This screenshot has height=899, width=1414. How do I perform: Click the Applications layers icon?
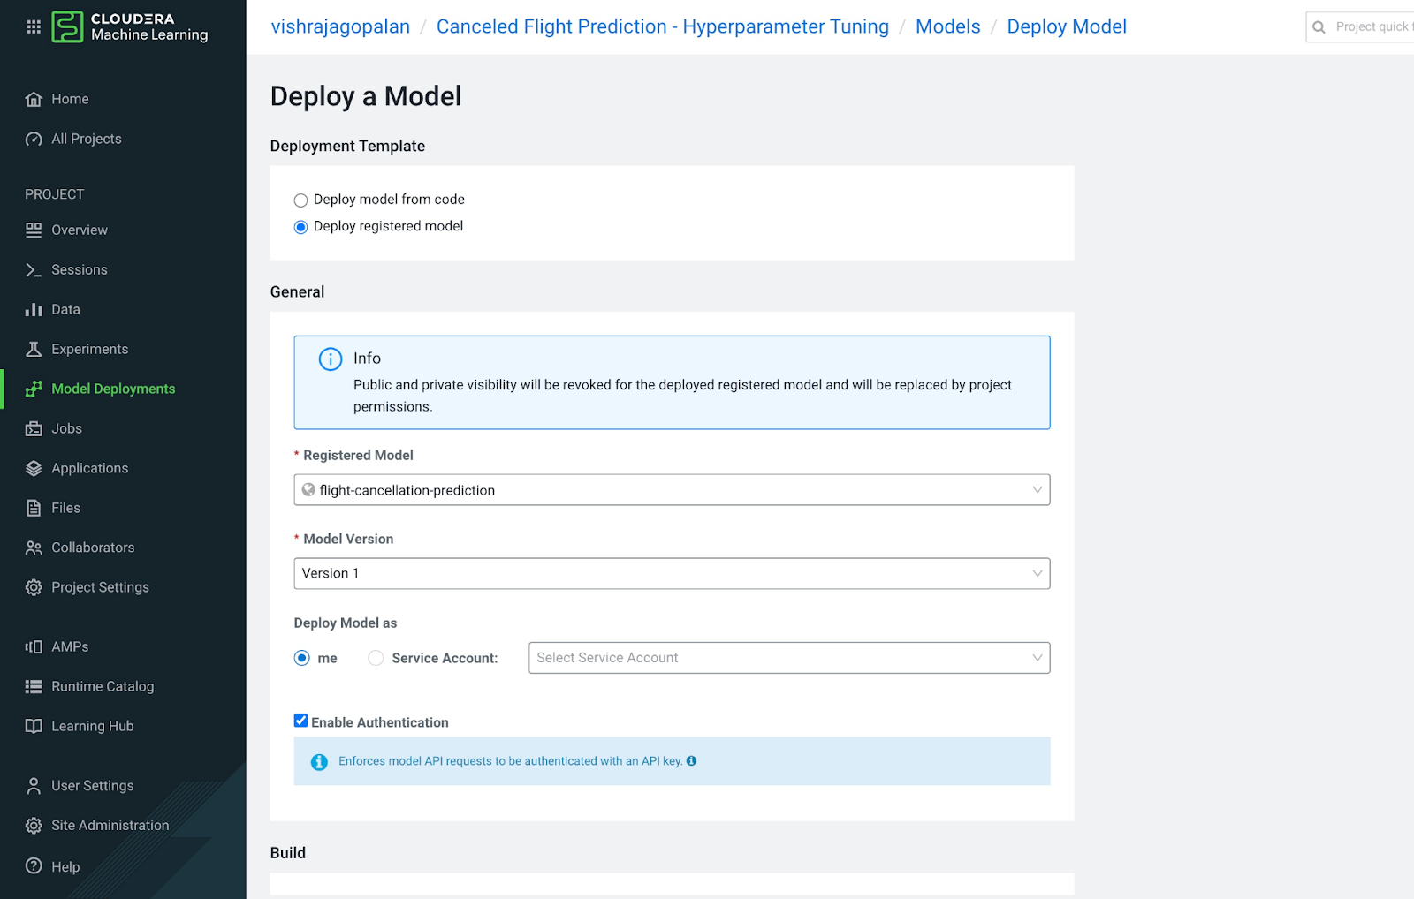pyautogui.click(x=34, y=469)
